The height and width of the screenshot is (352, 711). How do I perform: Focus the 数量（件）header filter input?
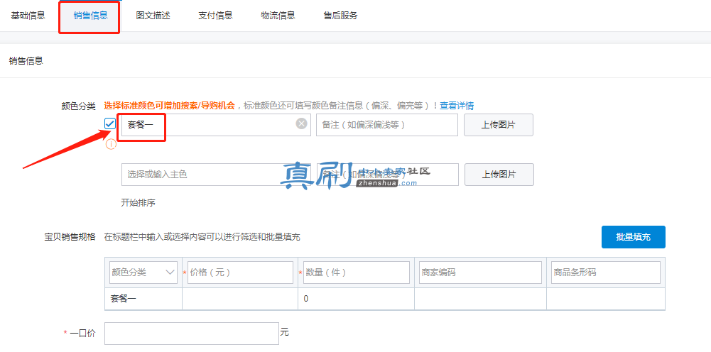coord(357,273)
